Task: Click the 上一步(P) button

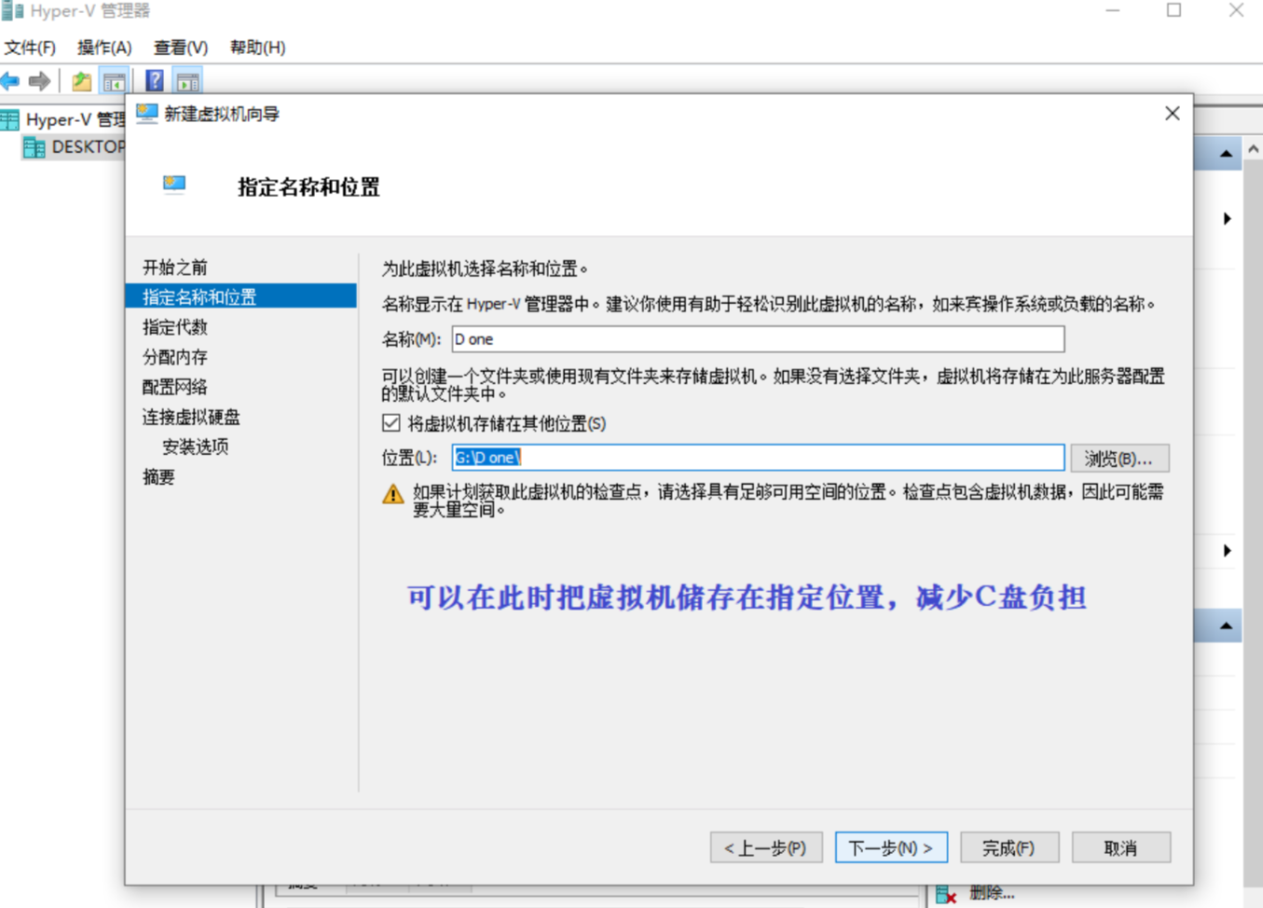Action: pos(766,847)
